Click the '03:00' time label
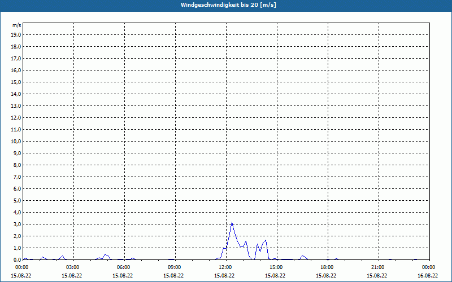 [73, 267]
